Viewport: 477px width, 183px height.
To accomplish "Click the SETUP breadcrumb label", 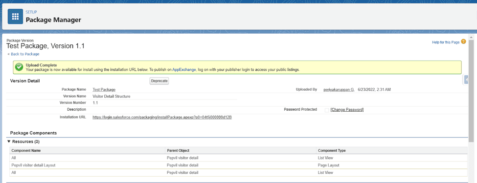I will [x=31, y=12].
